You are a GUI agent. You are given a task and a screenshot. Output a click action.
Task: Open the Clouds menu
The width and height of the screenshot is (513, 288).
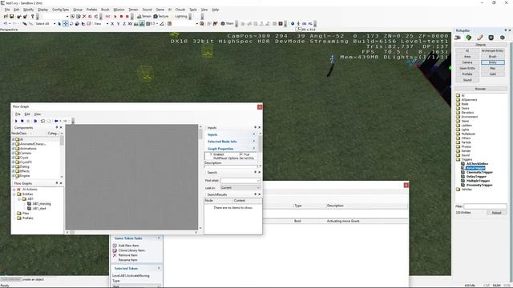[x=180, y=10]
